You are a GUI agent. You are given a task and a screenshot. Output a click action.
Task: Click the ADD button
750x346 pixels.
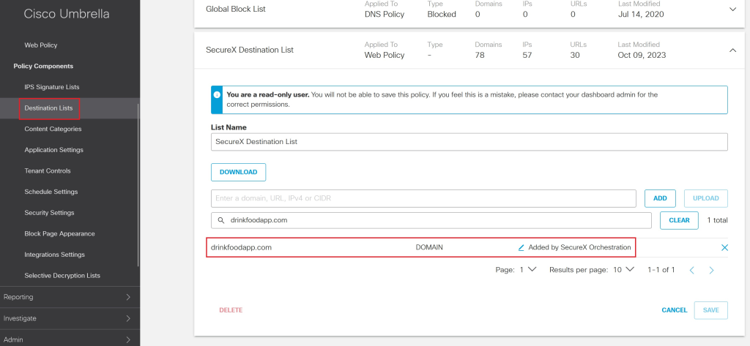(660, 198)
